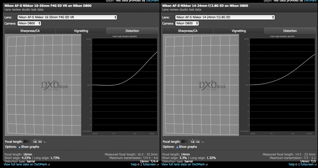Open View full lens data link under 14-24mm panel

[183, 165]
